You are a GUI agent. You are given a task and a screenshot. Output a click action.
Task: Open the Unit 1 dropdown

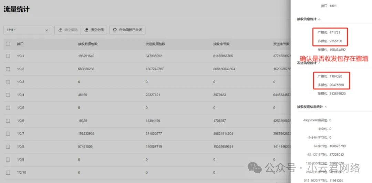28,30
